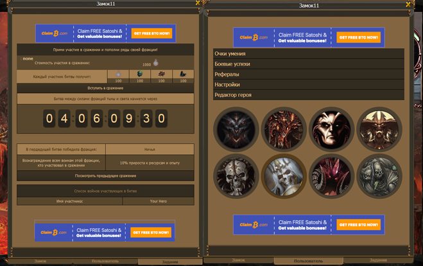Click Посмотреть предыдущие сражения
Viewport: 423px width, 266px height.
[x=105, y=175]
